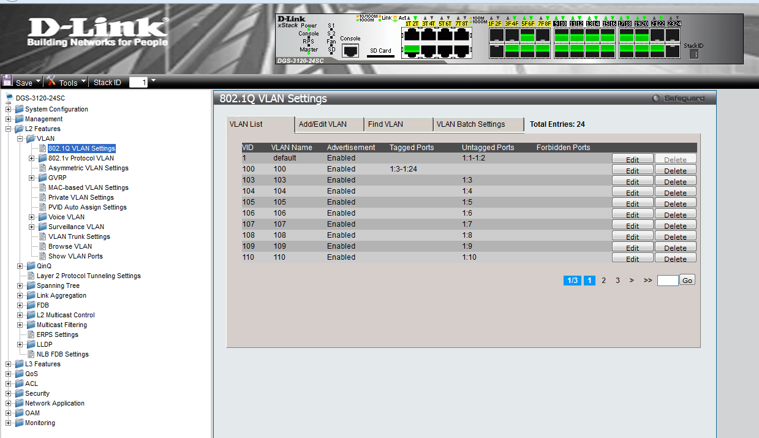Open the Stack ID dropdown arrow
Viewport: 759px width, 438px height.
pos(153,81)
